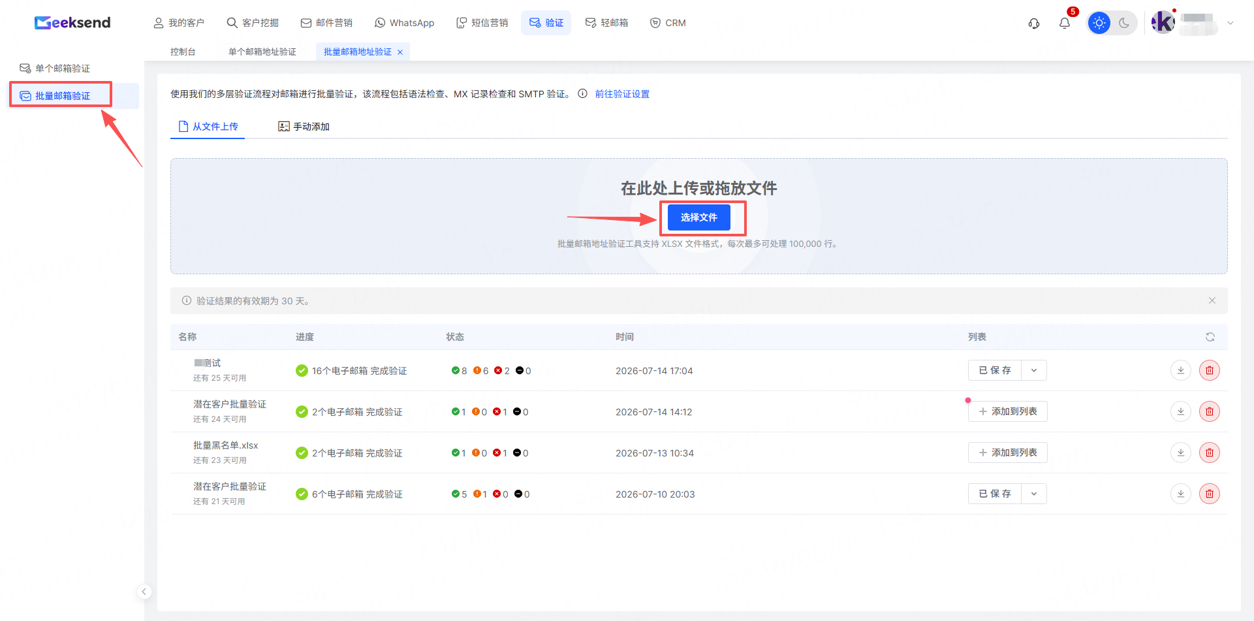The height and width of the screenshot is (621, 1254).
Task: Click green completed check for 16个电子邮箱 row
Action: pos(302,371)
